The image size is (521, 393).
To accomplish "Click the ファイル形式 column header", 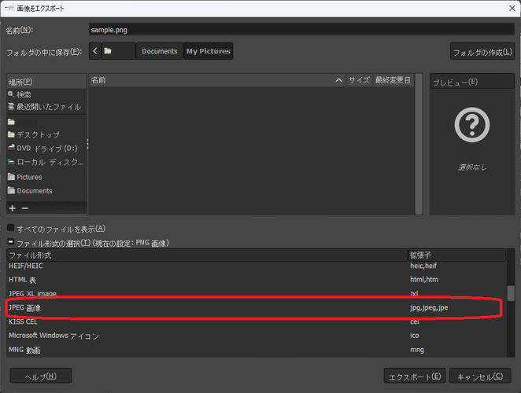I will click(207, 255).
